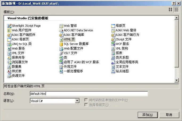
Task: Select the Silverlight JScript Page template icon
Action: (9, 26)
